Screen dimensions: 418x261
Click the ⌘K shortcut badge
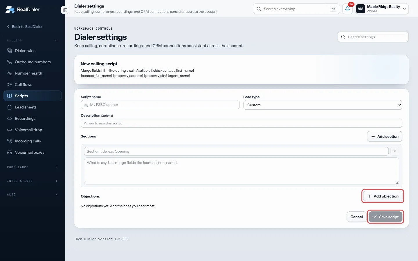tap(333, 9)
